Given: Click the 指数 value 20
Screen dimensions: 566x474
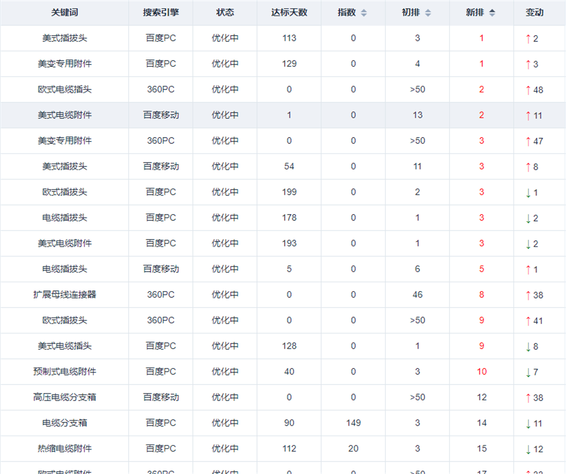Looking at the screenshot, I should tap(353, 449).
